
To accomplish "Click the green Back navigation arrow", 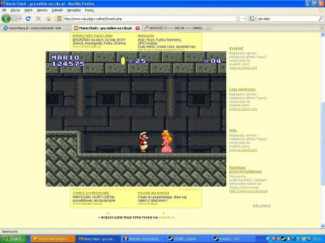I will click(6, 19).
